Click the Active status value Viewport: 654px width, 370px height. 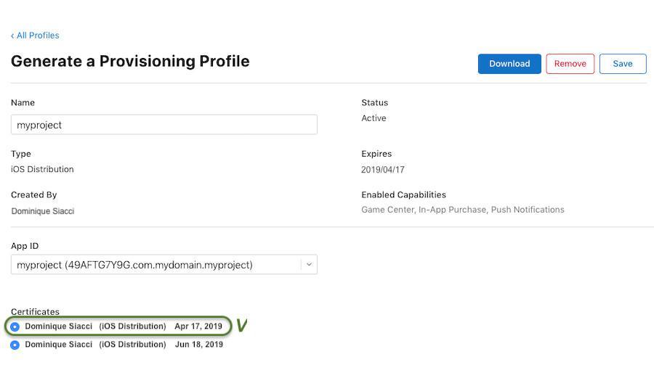(x=374, y=118)
